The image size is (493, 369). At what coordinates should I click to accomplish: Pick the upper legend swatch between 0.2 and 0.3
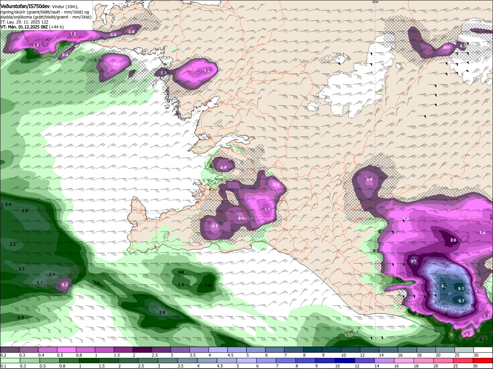[x=10, y=350]
